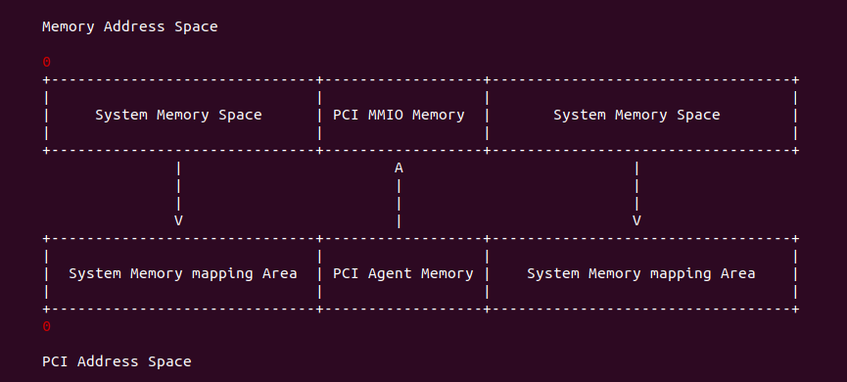Image resolution: width=847 pixels, height=382 pixels.
Task: Click the 'PCI Agent Memory' label
Action: point(403,273)
